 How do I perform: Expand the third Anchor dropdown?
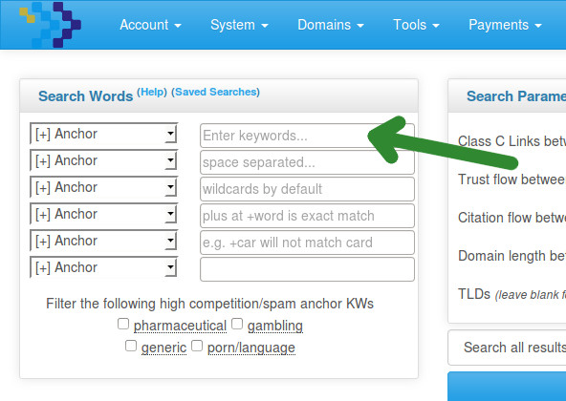[x=103, y=187]
